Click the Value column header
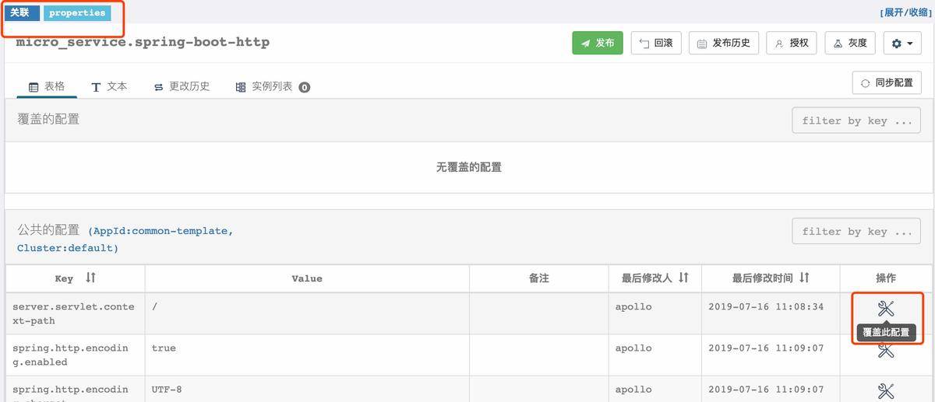This screenshot has width=935, height=402. coord(307,278)
